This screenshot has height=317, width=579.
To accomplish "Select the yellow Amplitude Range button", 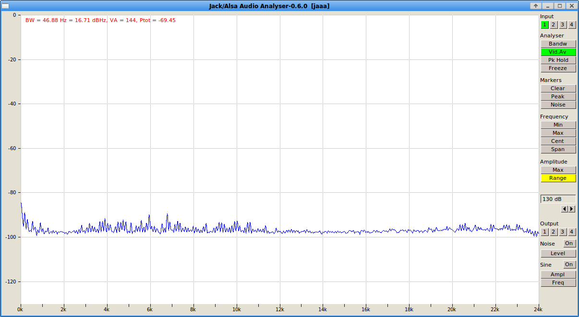I will pos(558,178).
